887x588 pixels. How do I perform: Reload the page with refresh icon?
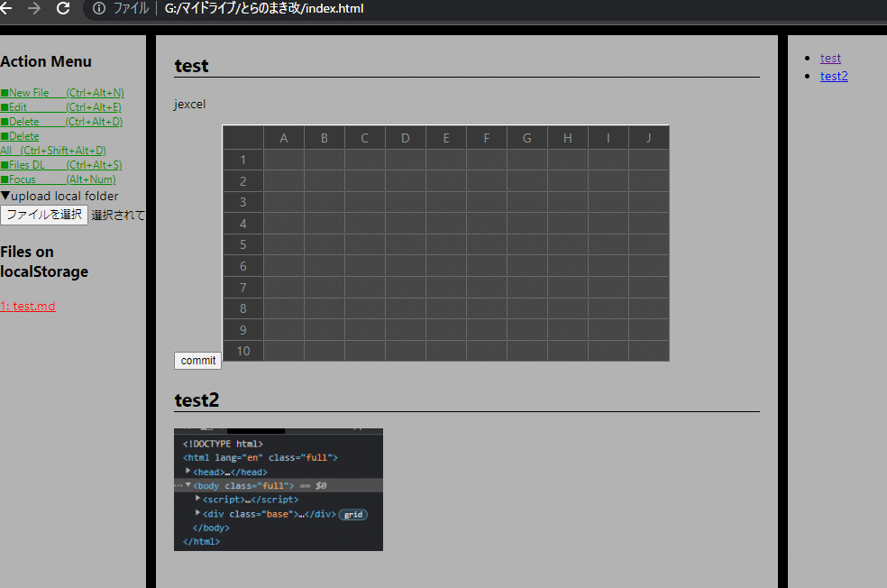tap(63, 8)
